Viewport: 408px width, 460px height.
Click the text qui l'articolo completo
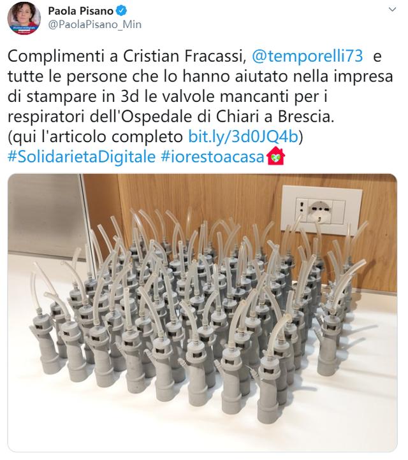(97, 136)
